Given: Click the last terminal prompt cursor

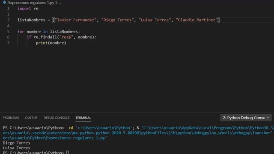Looking at the screenshot, I should click(x=68, y=152).
